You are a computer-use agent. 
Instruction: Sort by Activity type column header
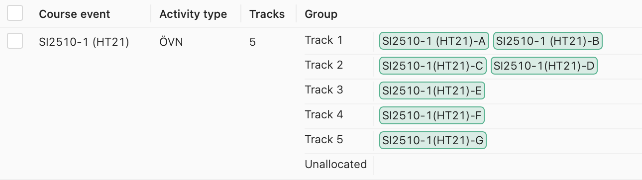pos(193,14)
